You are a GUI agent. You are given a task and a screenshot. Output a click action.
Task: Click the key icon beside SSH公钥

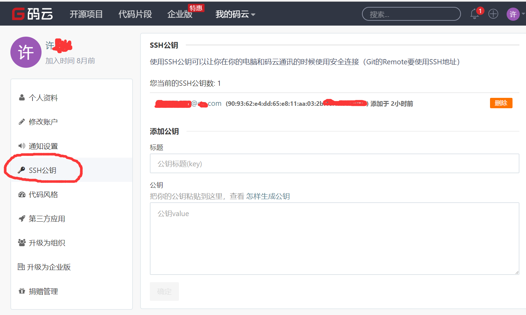coord(21,170)
